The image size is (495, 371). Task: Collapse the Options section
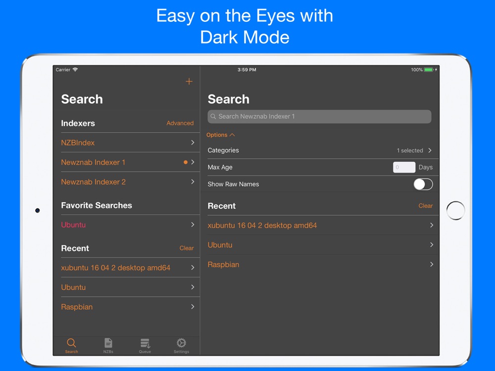(221, 135)
